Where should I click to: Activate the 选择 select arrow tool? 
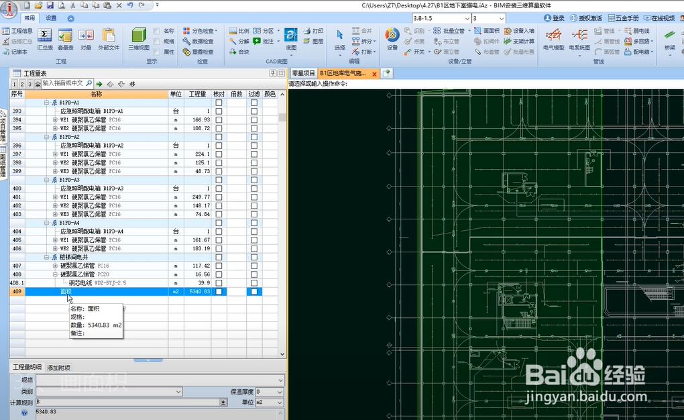click(340, 40)
